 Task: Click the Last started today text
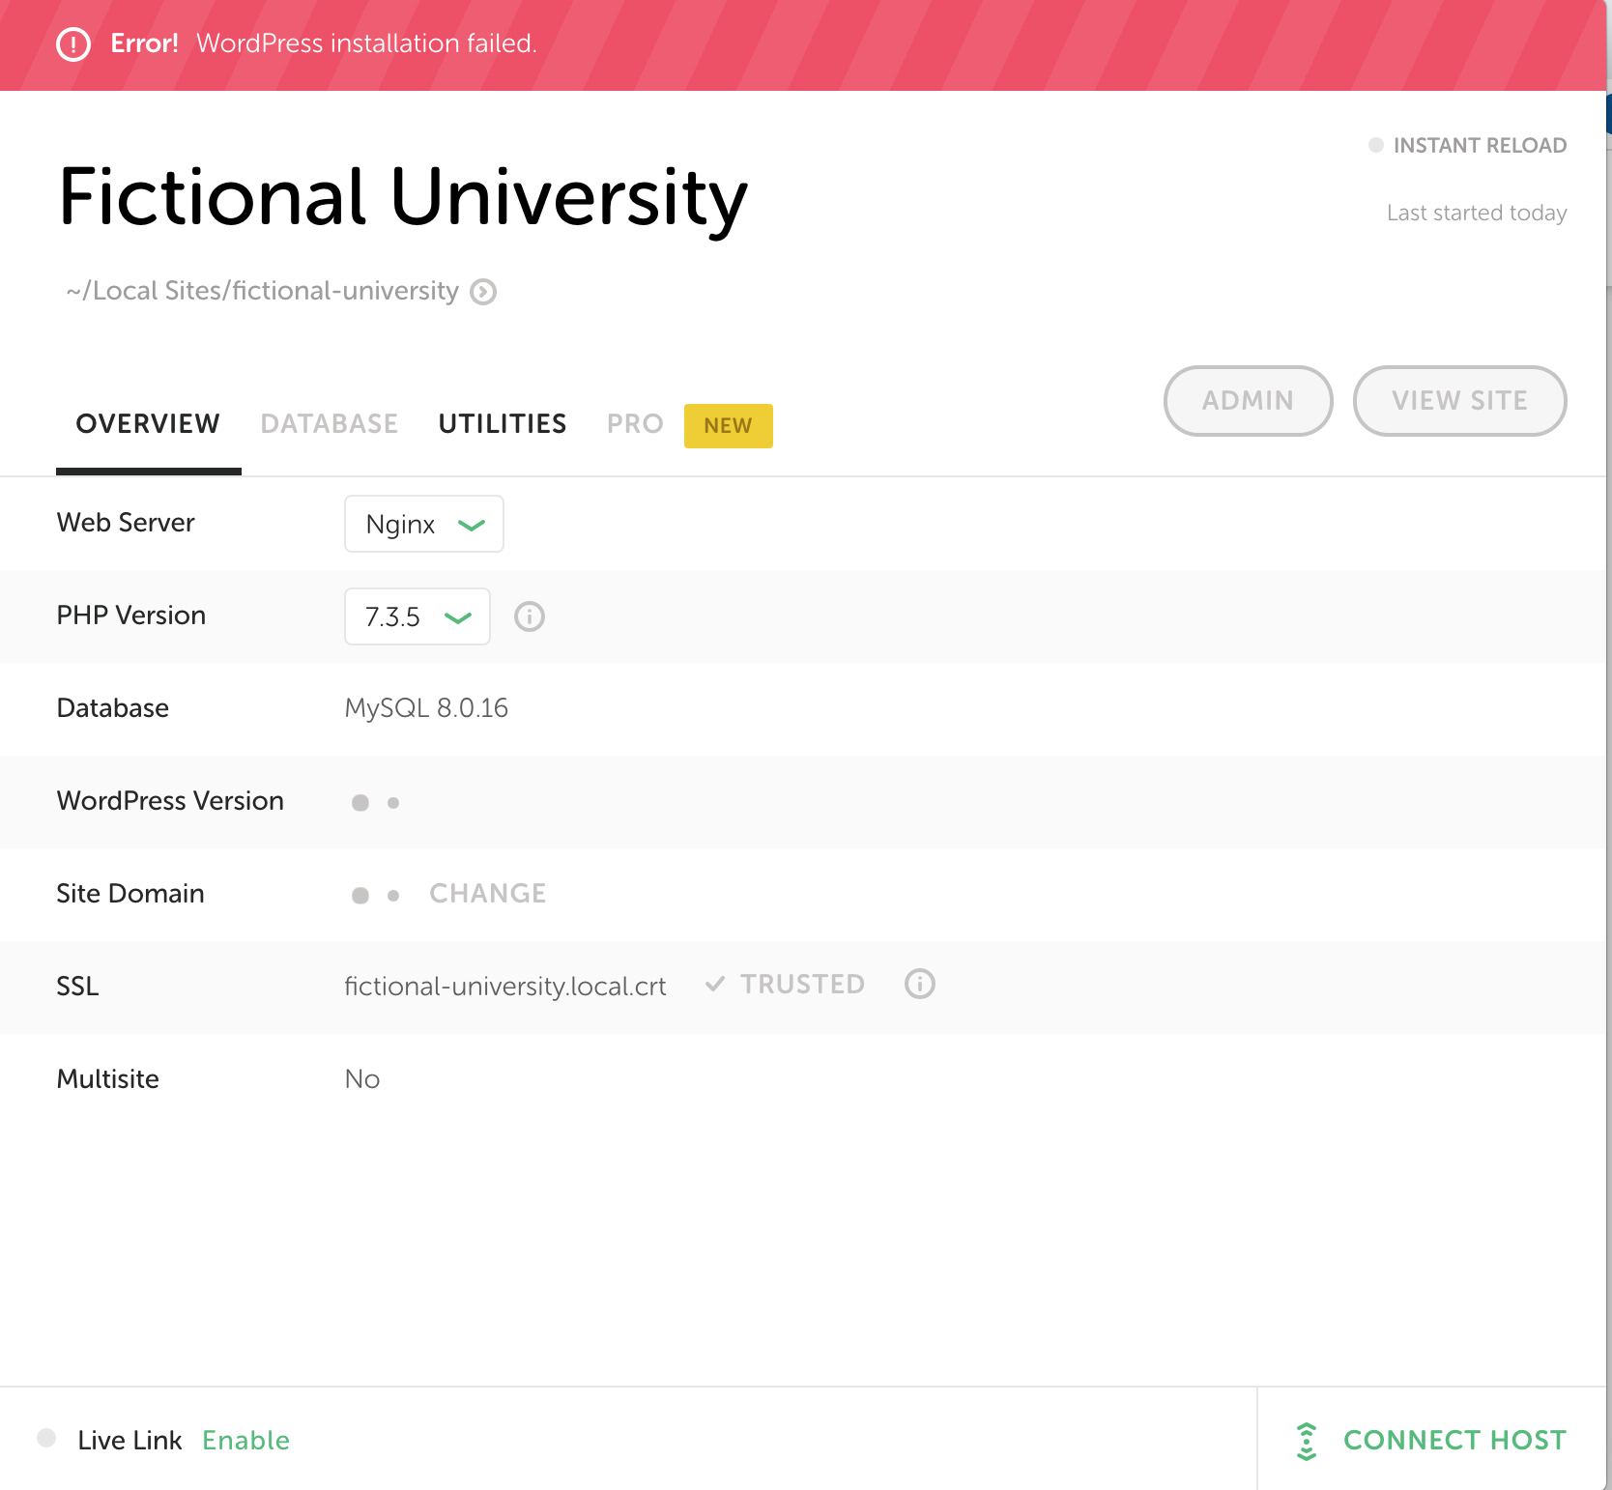[1477, 213]
